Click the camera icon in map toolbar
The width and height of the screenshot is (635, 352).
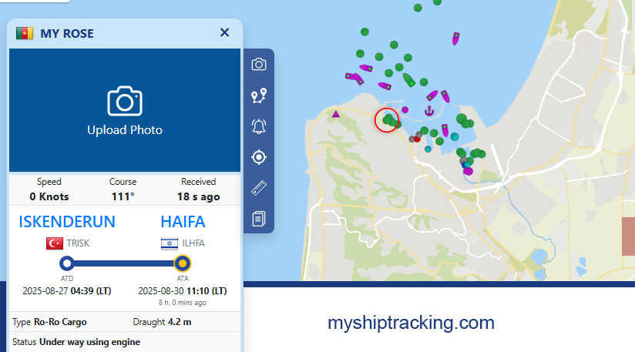point(259,64)
